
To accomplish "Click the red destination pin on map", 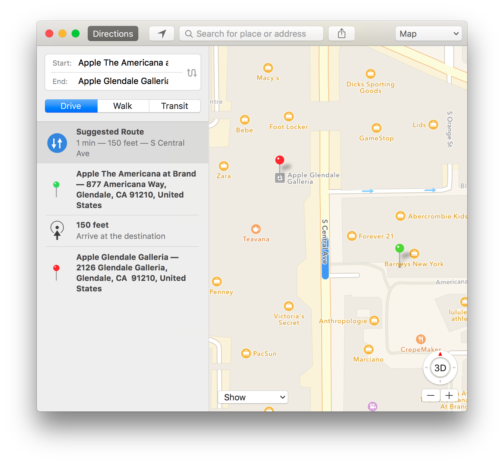I will [280, 160].
